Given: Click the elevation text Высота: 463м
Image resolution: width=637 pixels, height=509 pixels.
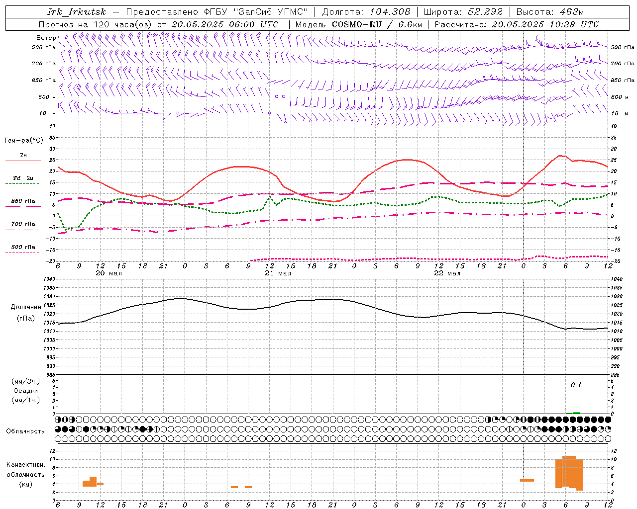Looking at the screenshot, I should point(550,12).
